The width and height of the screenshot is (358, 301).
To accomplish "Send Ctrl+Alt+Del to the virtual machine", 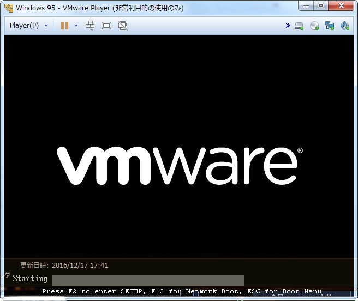I will point(90,26).
